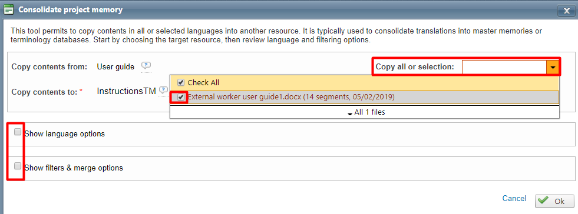Click the Show language options label text
Image resolution: width=578 pixels, height=214 pixels.
64,134
